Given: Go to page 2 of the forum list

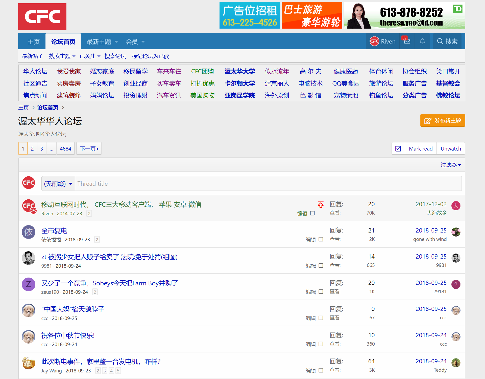Looking at the screenshot, I should pyautogui.click(x=32, y=149).
